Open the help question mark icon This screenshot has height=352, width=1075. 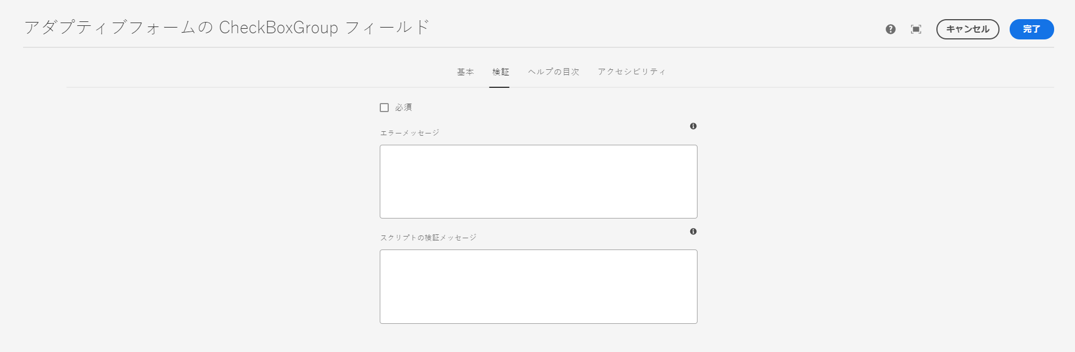coord(890,29)
